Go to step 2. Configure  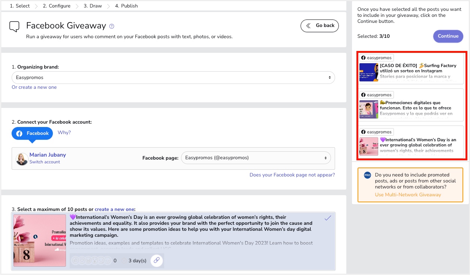pos(57,6)
